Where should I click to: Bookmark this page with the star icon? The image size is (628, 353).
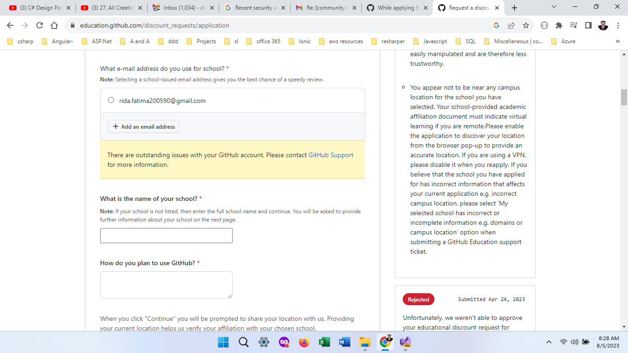[x=526, y=26]
